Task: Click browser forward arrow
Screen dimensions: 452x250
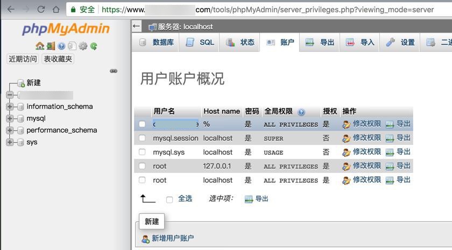Action: (26, 10)
